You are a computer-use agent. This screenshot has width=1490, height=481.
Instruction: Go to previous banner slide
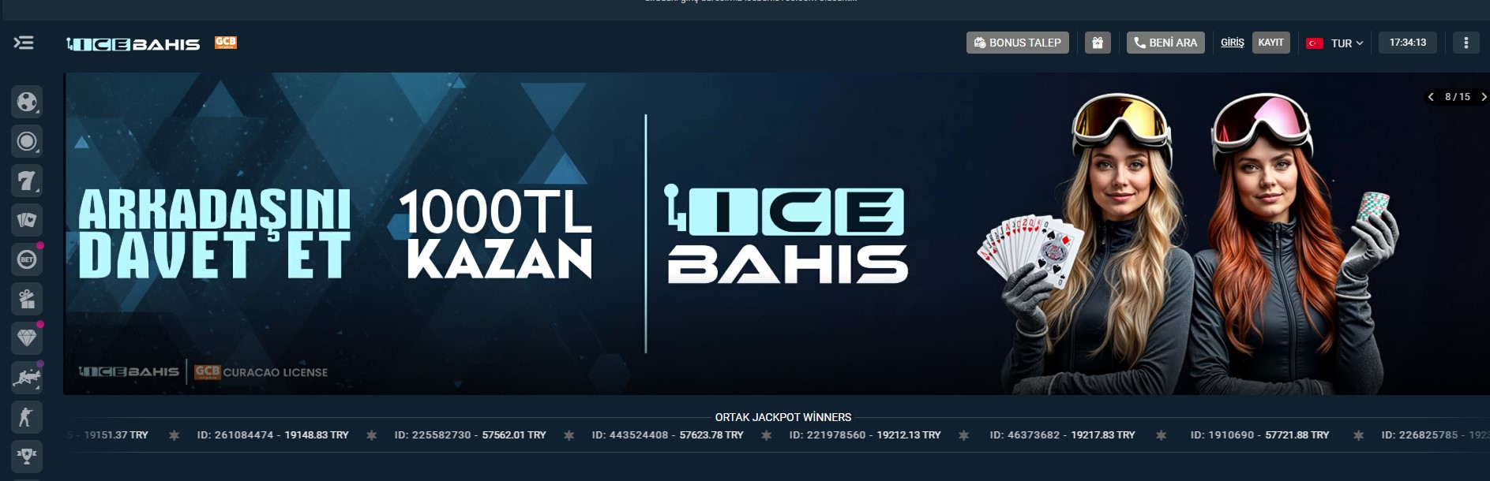tap(1431, 97)
